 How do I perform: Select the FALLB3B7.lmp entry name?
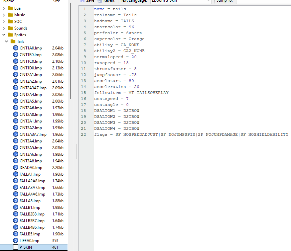32,221
